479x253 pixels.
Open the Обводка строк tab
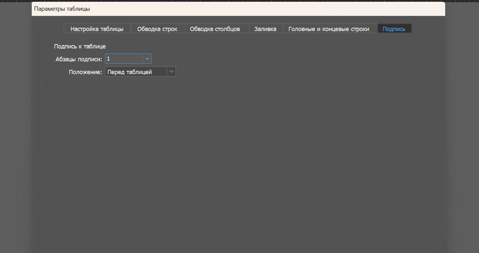pyautogui.click(x=157, y=29)
